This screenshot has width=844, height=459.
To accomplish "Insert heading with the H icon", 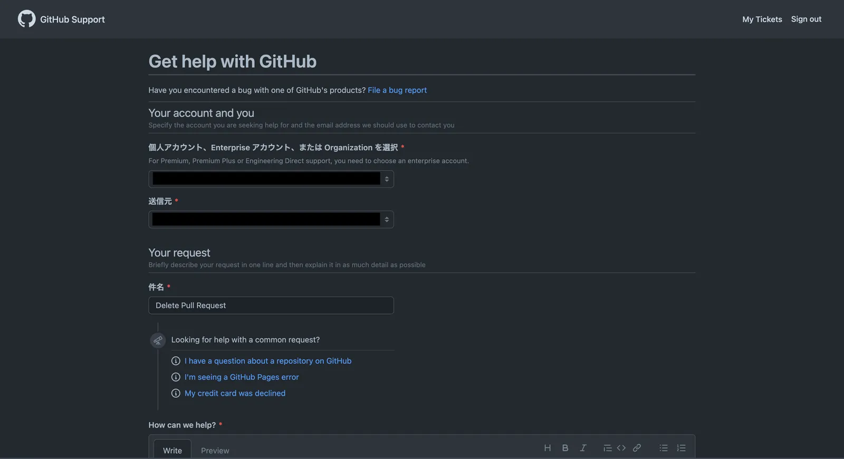I will (548, 448).
